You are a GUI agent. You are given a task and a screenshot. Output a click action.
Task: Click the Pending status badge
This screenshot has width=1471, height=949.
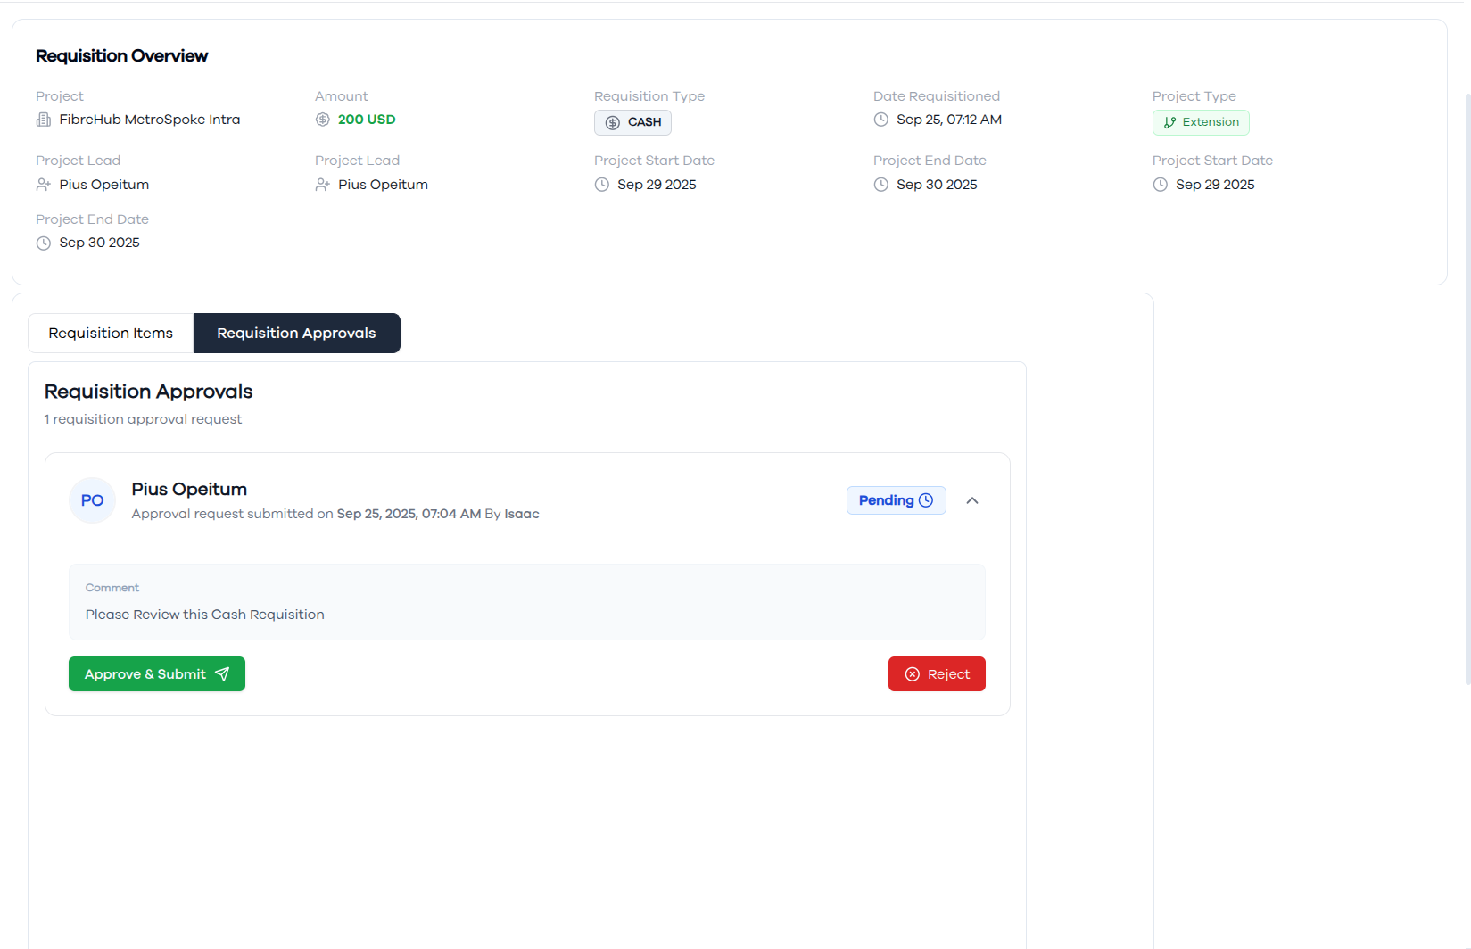[896, 500]
